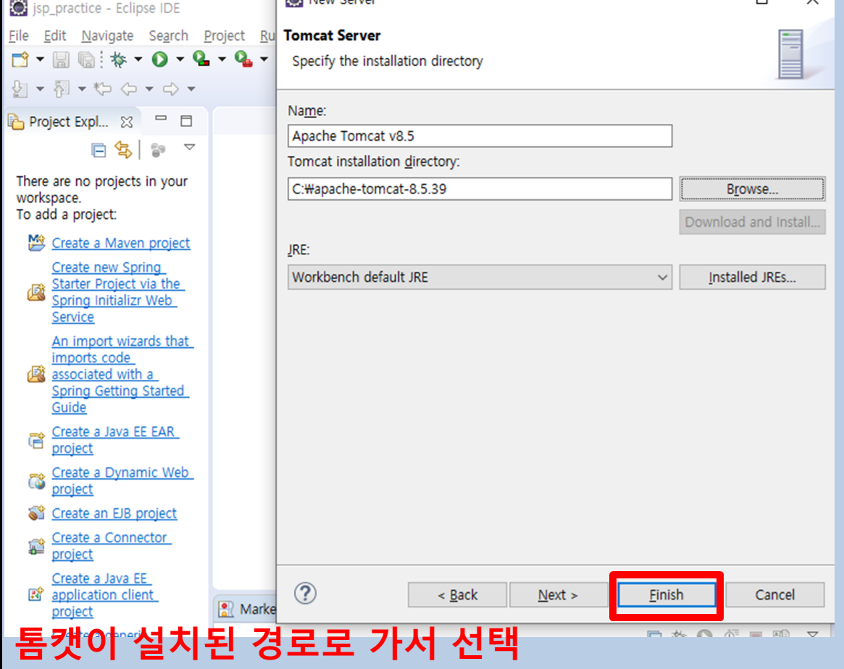This screenshot has width=844, height=669.
Task: Expand the Previous Annotation dropdown arrow
Action: click(x=82, y=89)
